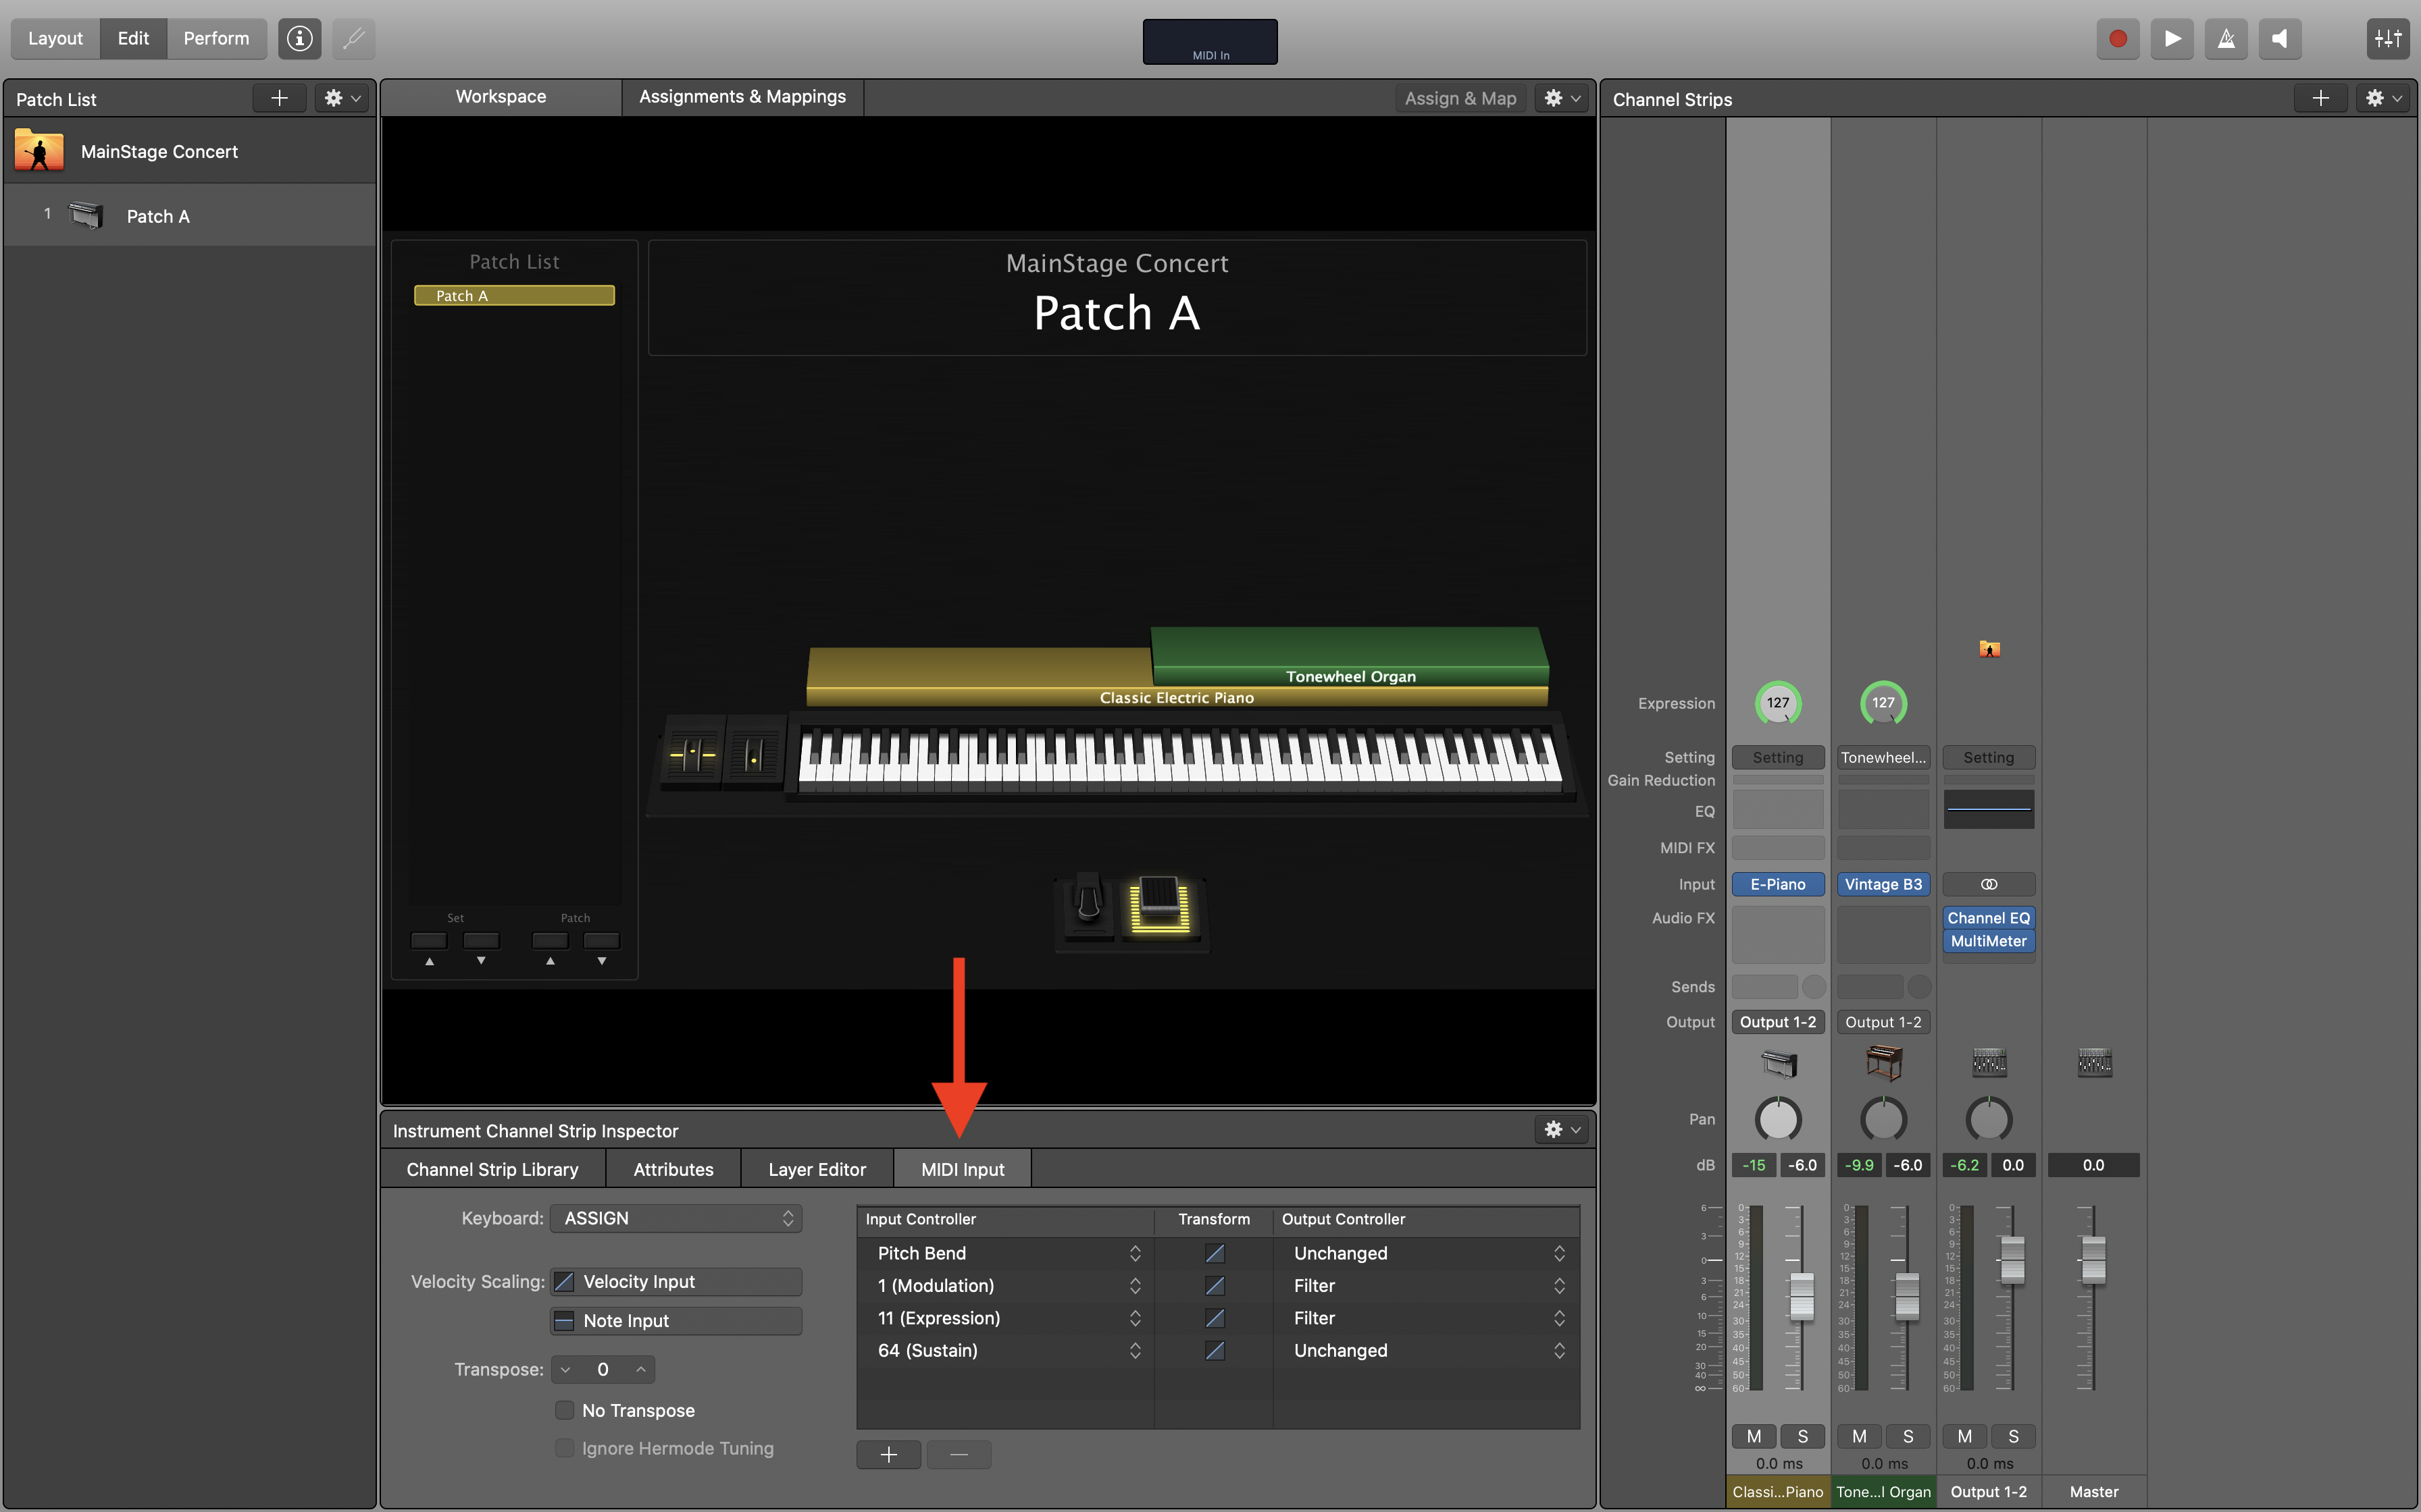
Task: Click the Workspace tab
Action: pyautogui.click(x=501, y=96)
